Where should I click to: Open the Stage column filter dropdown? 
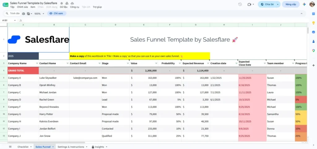point(128,64)
